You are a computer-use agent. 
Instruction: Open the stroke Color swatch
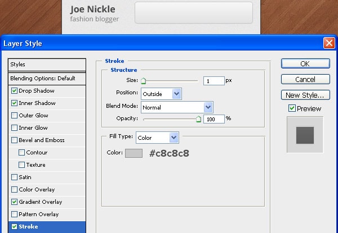click(x=134, y=153)
